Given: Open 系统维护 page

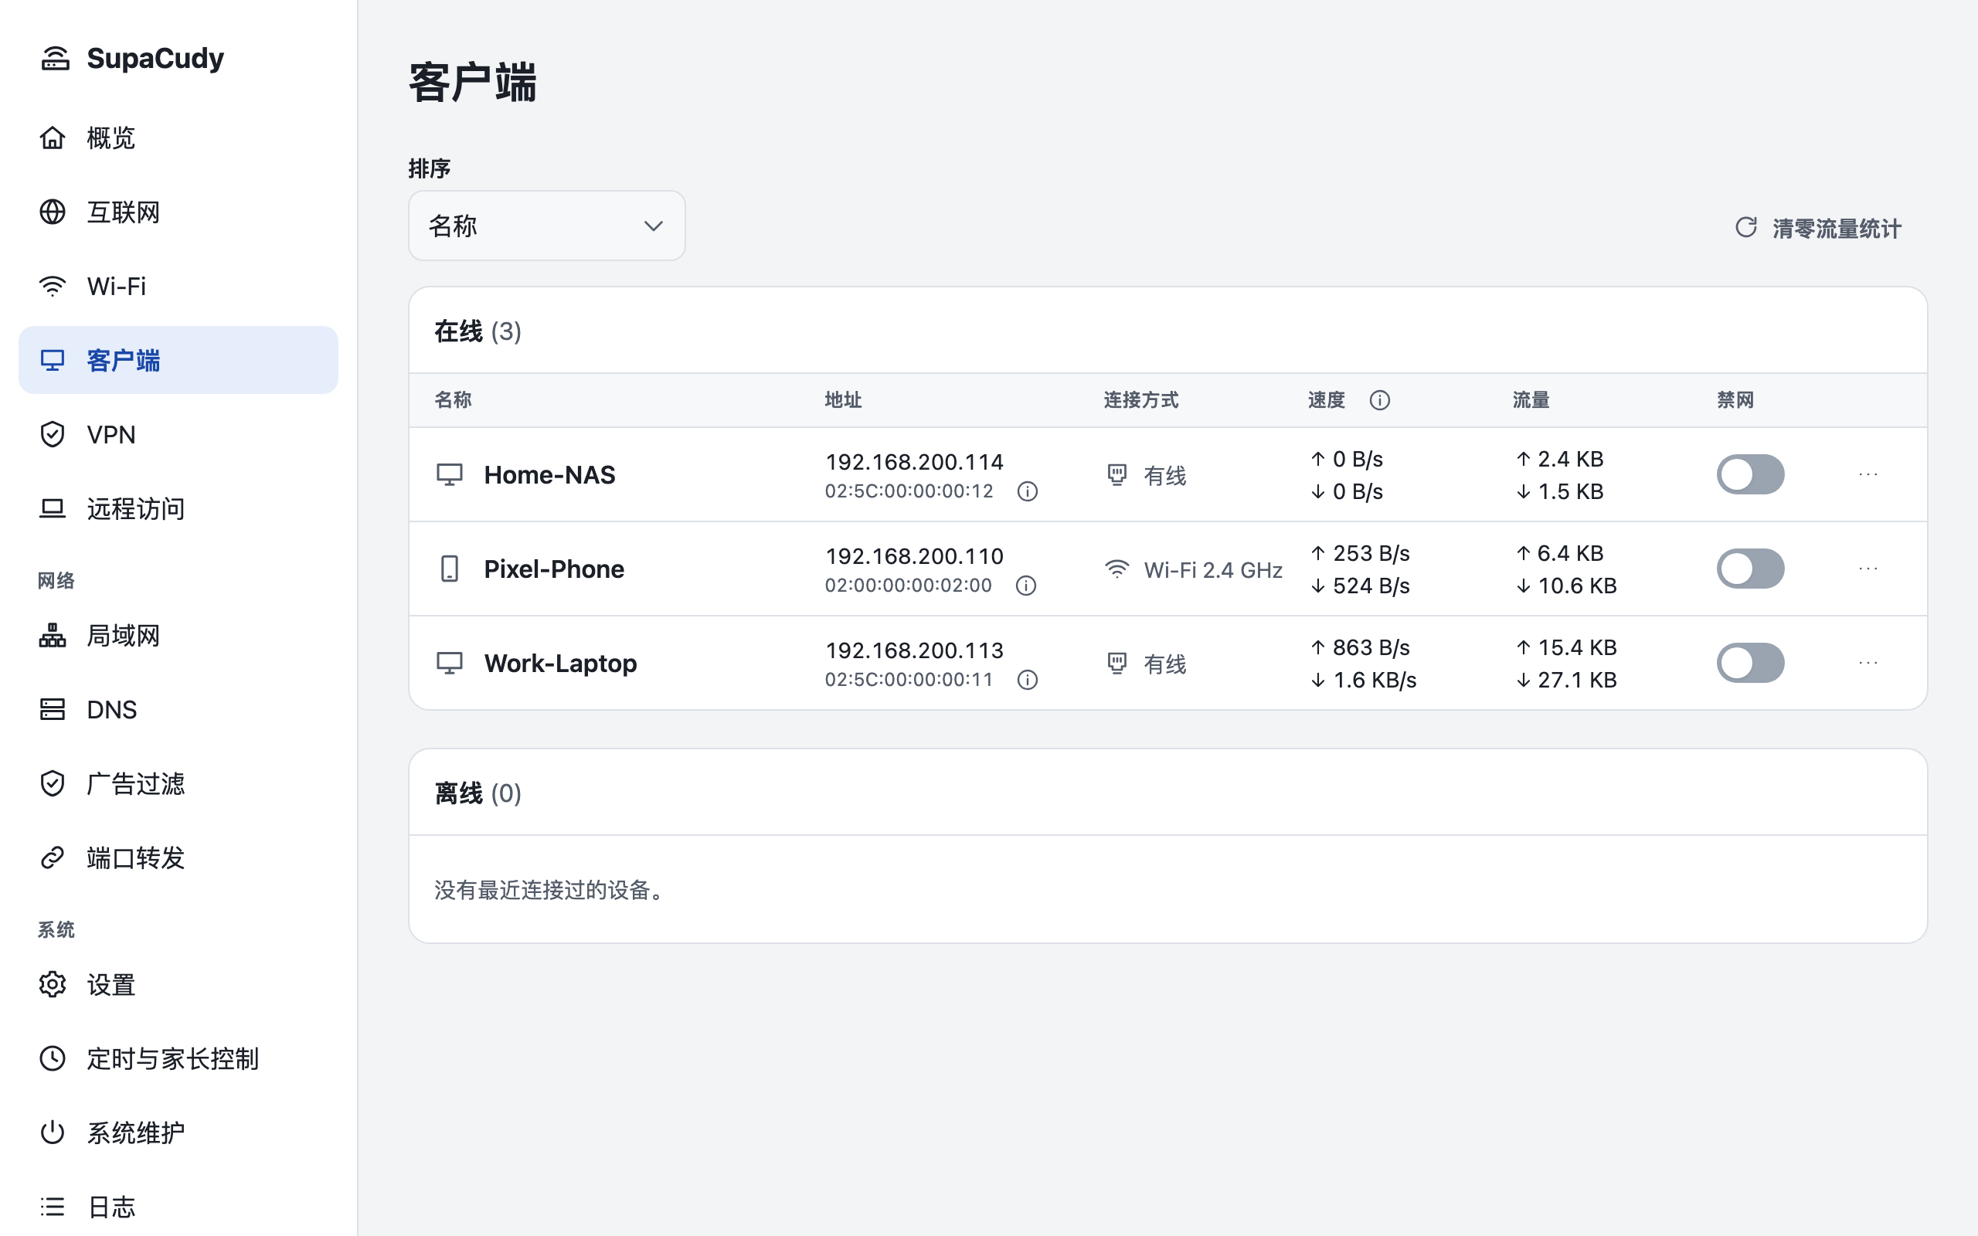Looking at the screenshot, I should [x=178, y=1132].
